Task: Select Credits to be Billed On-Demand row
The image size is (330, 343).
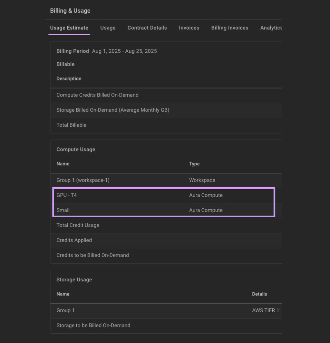Action: 92,255
